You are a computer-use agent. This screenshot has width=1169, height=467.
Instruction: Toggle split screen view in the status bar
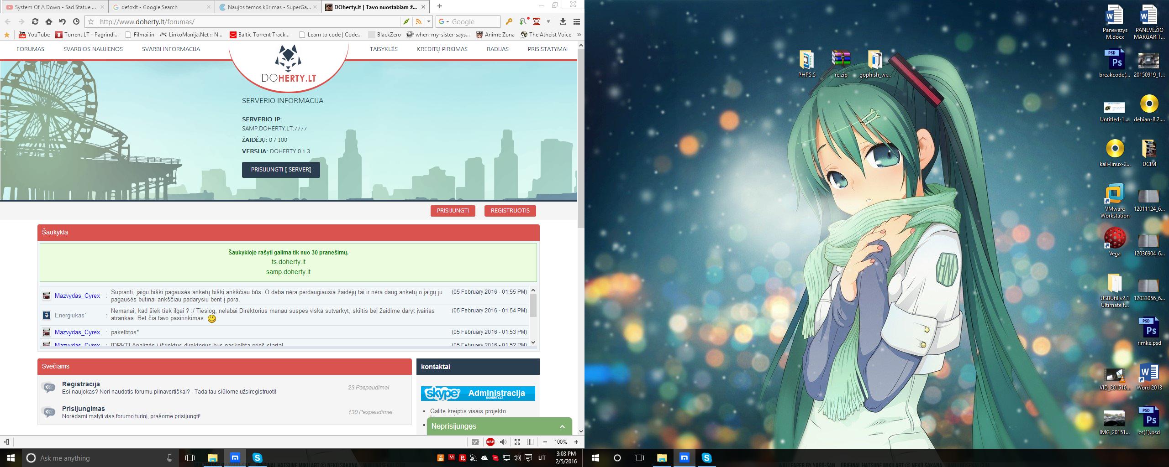[530, 441]
